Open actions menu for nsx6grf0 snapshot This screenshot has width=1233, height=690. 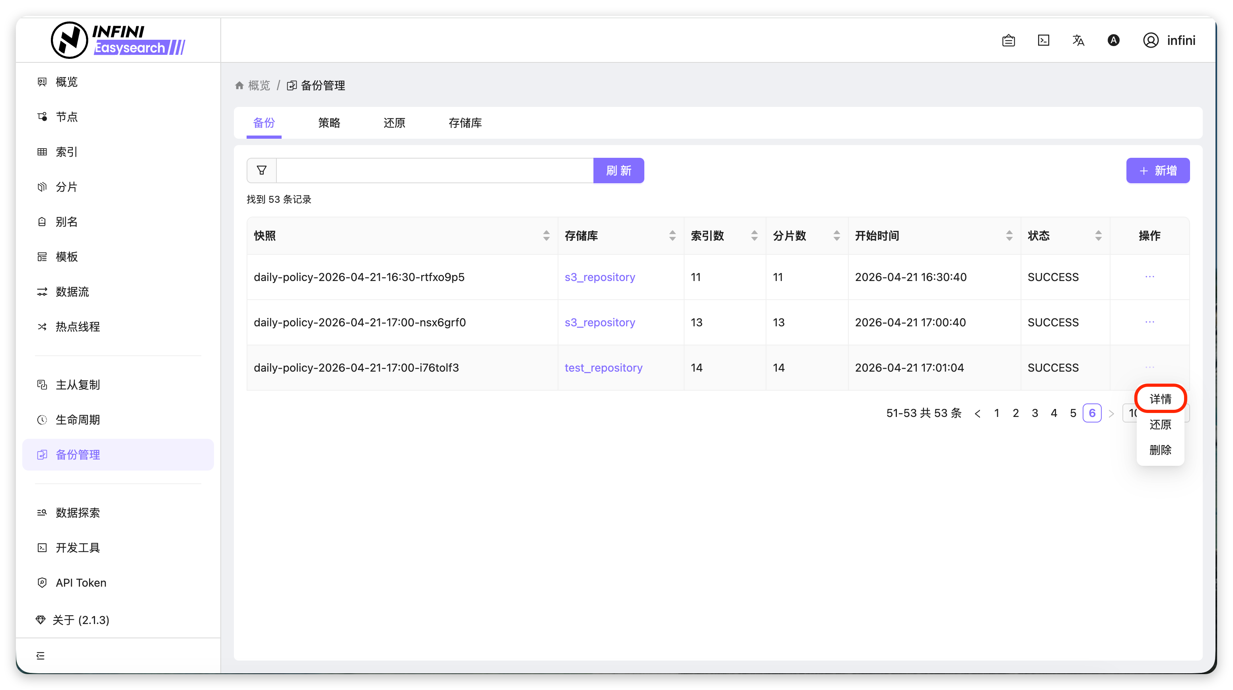point(1150,322)
